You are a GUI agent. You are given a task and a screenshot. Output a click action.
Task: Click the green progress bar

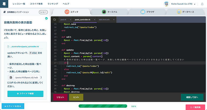103,106
